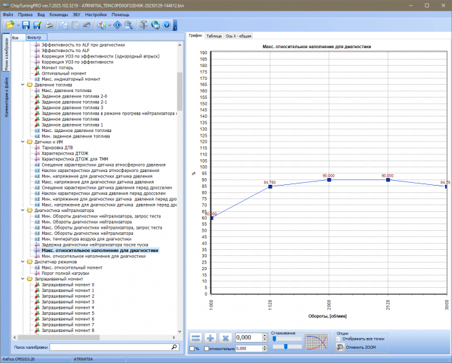Click the lower Сглаживание slider
The image size is (452, 363).
287,347
